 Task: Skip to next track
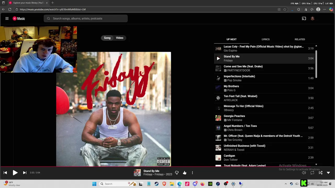(x=25, y=173)
